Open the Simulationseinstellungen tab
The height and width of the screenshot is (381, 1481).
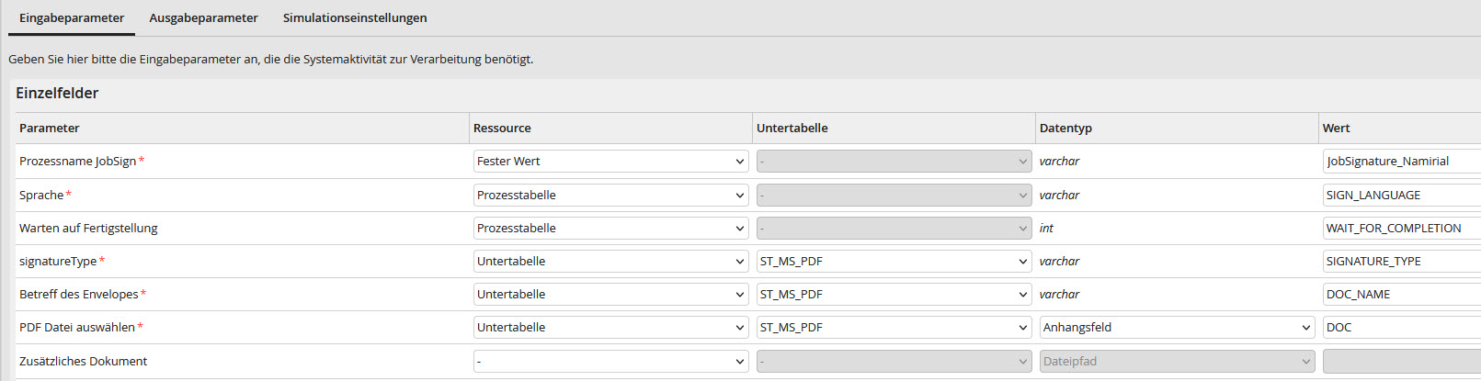(355, 17)
